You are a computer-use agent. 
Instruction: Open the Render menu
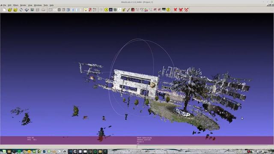(23, 5)
